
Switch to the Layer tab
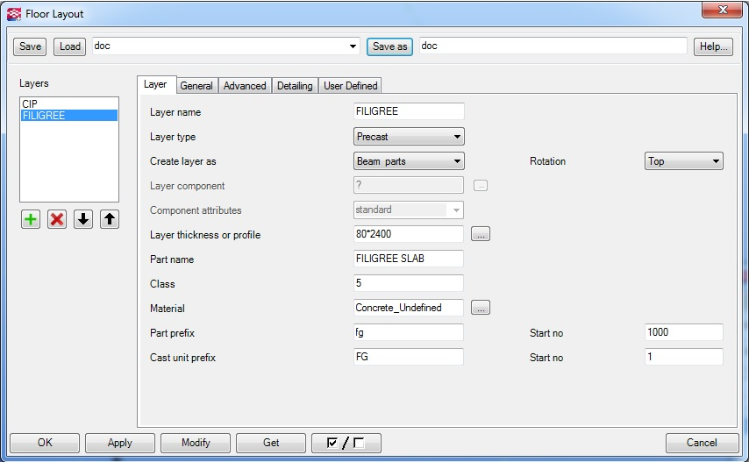click(155, 84)
